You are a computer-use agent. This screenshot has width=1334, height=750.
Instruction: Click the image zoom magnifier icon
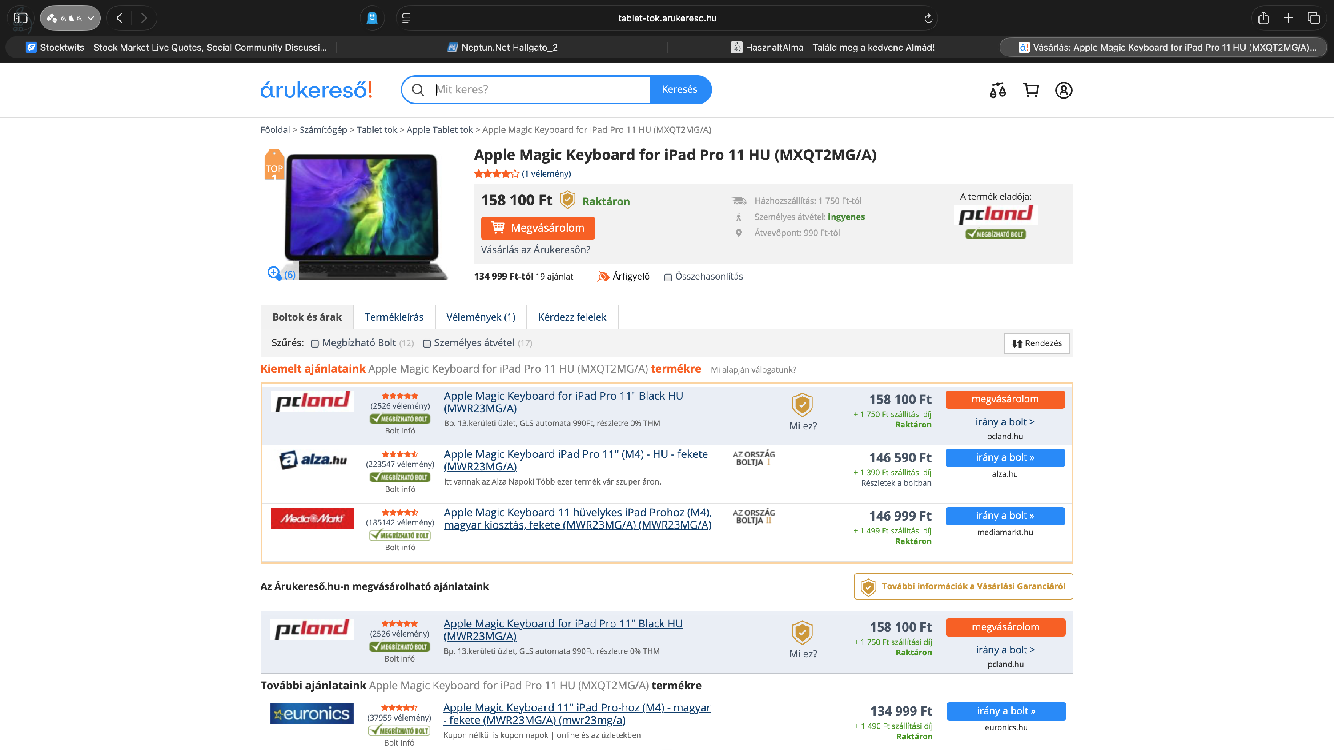coord(274,273)
